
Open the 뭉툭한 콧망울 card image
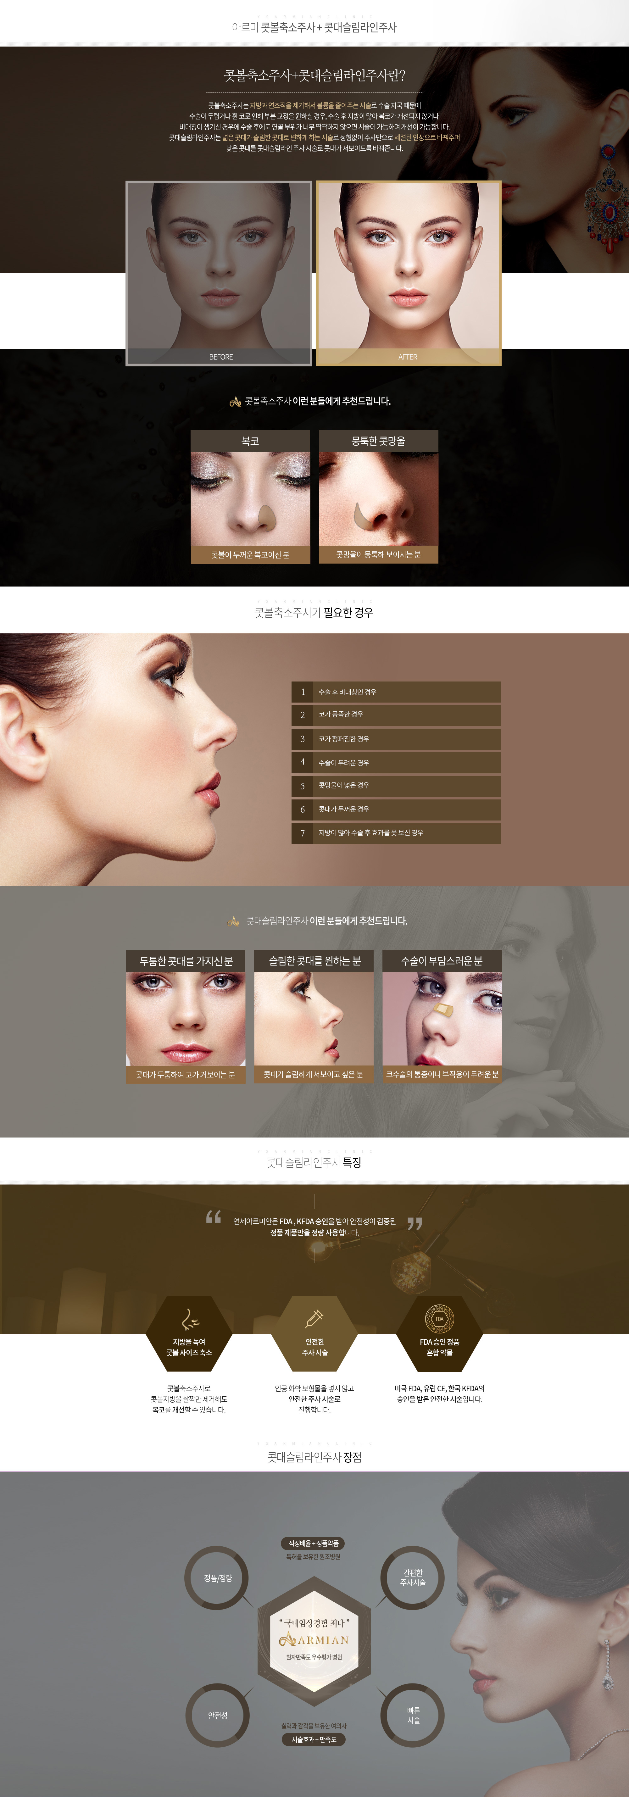pyautogui.click(x=379, y=499)
